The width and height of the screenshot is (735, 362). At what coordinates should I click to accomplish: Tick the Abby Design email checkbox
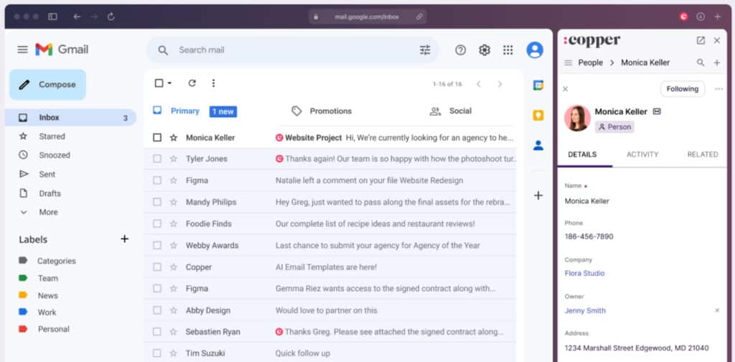(x=157, y=310)
